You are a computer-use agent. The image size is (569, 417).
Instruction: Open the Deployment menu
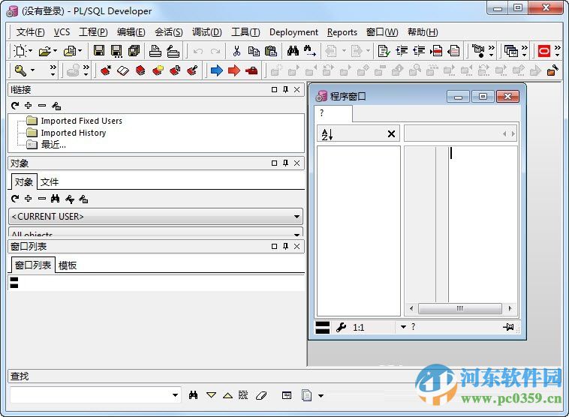point(294,32)
